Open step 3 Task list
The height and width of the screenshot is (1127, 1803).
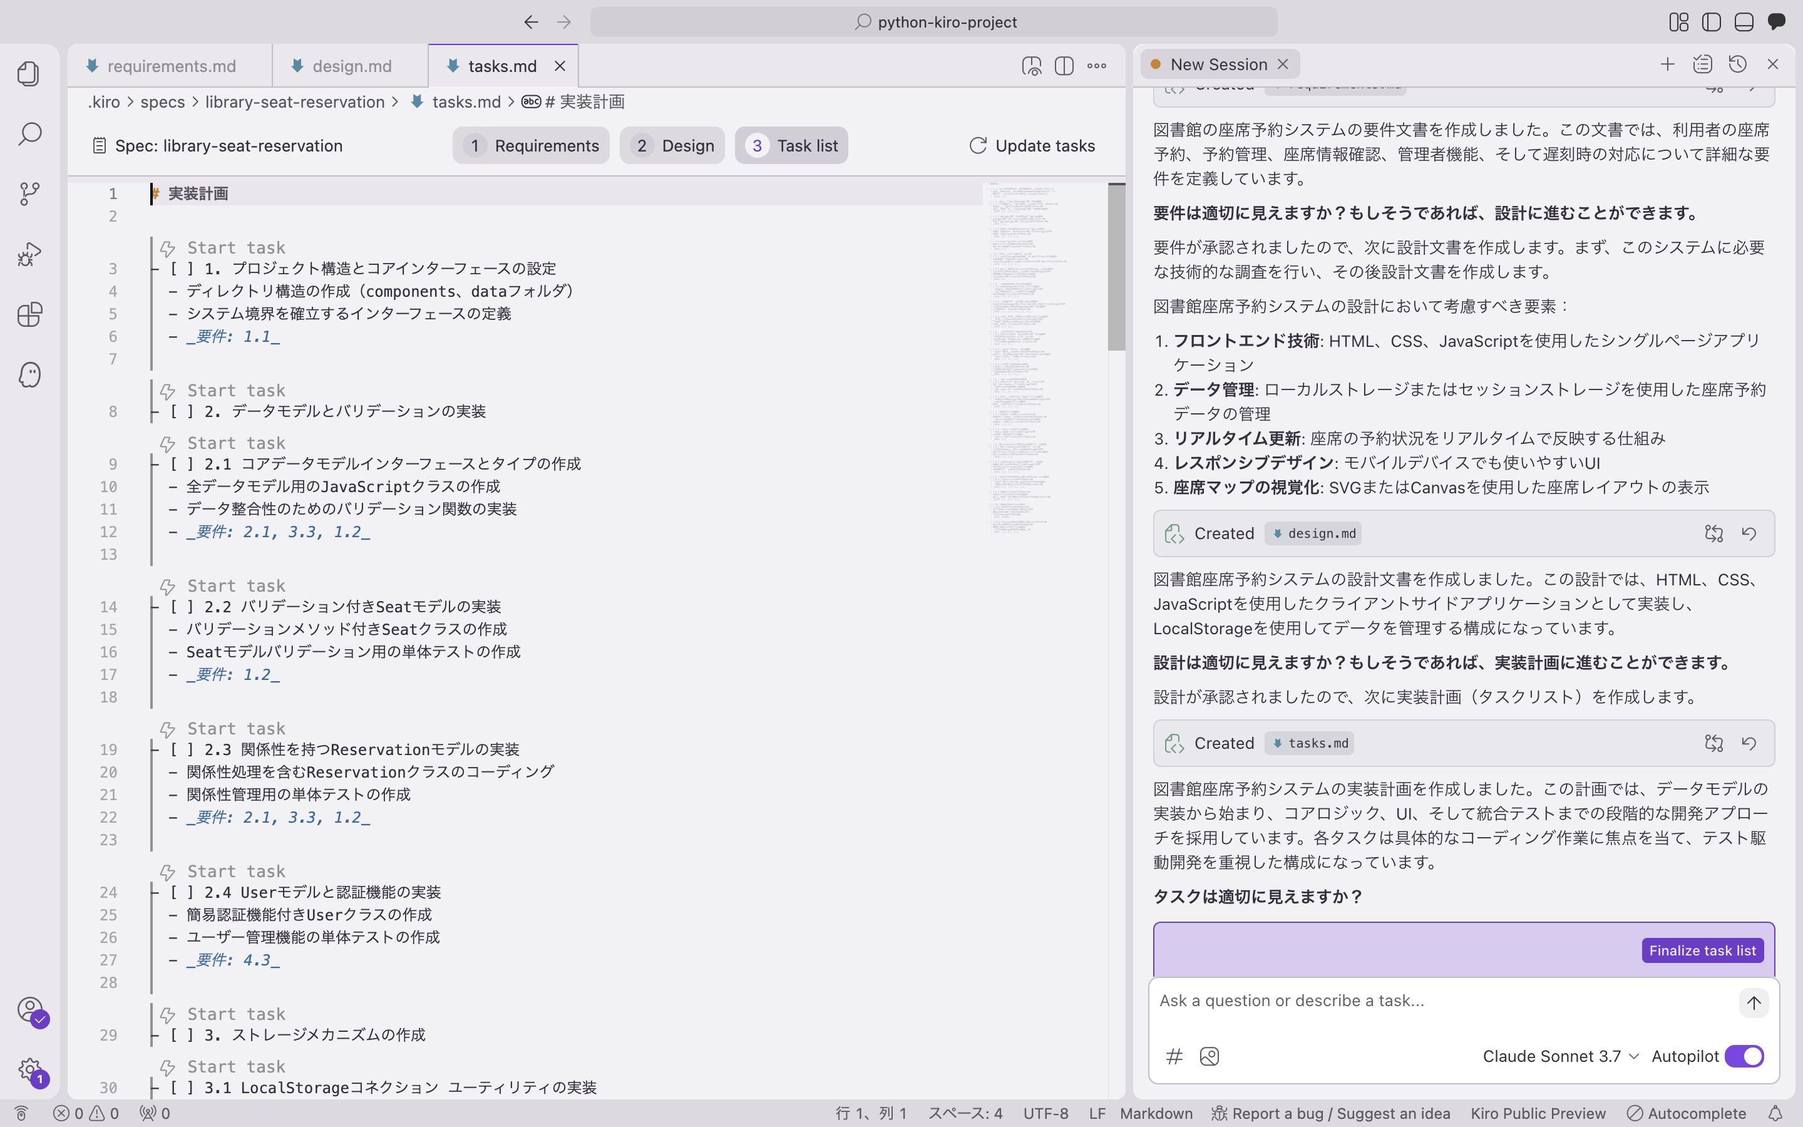tap(791, 145)
